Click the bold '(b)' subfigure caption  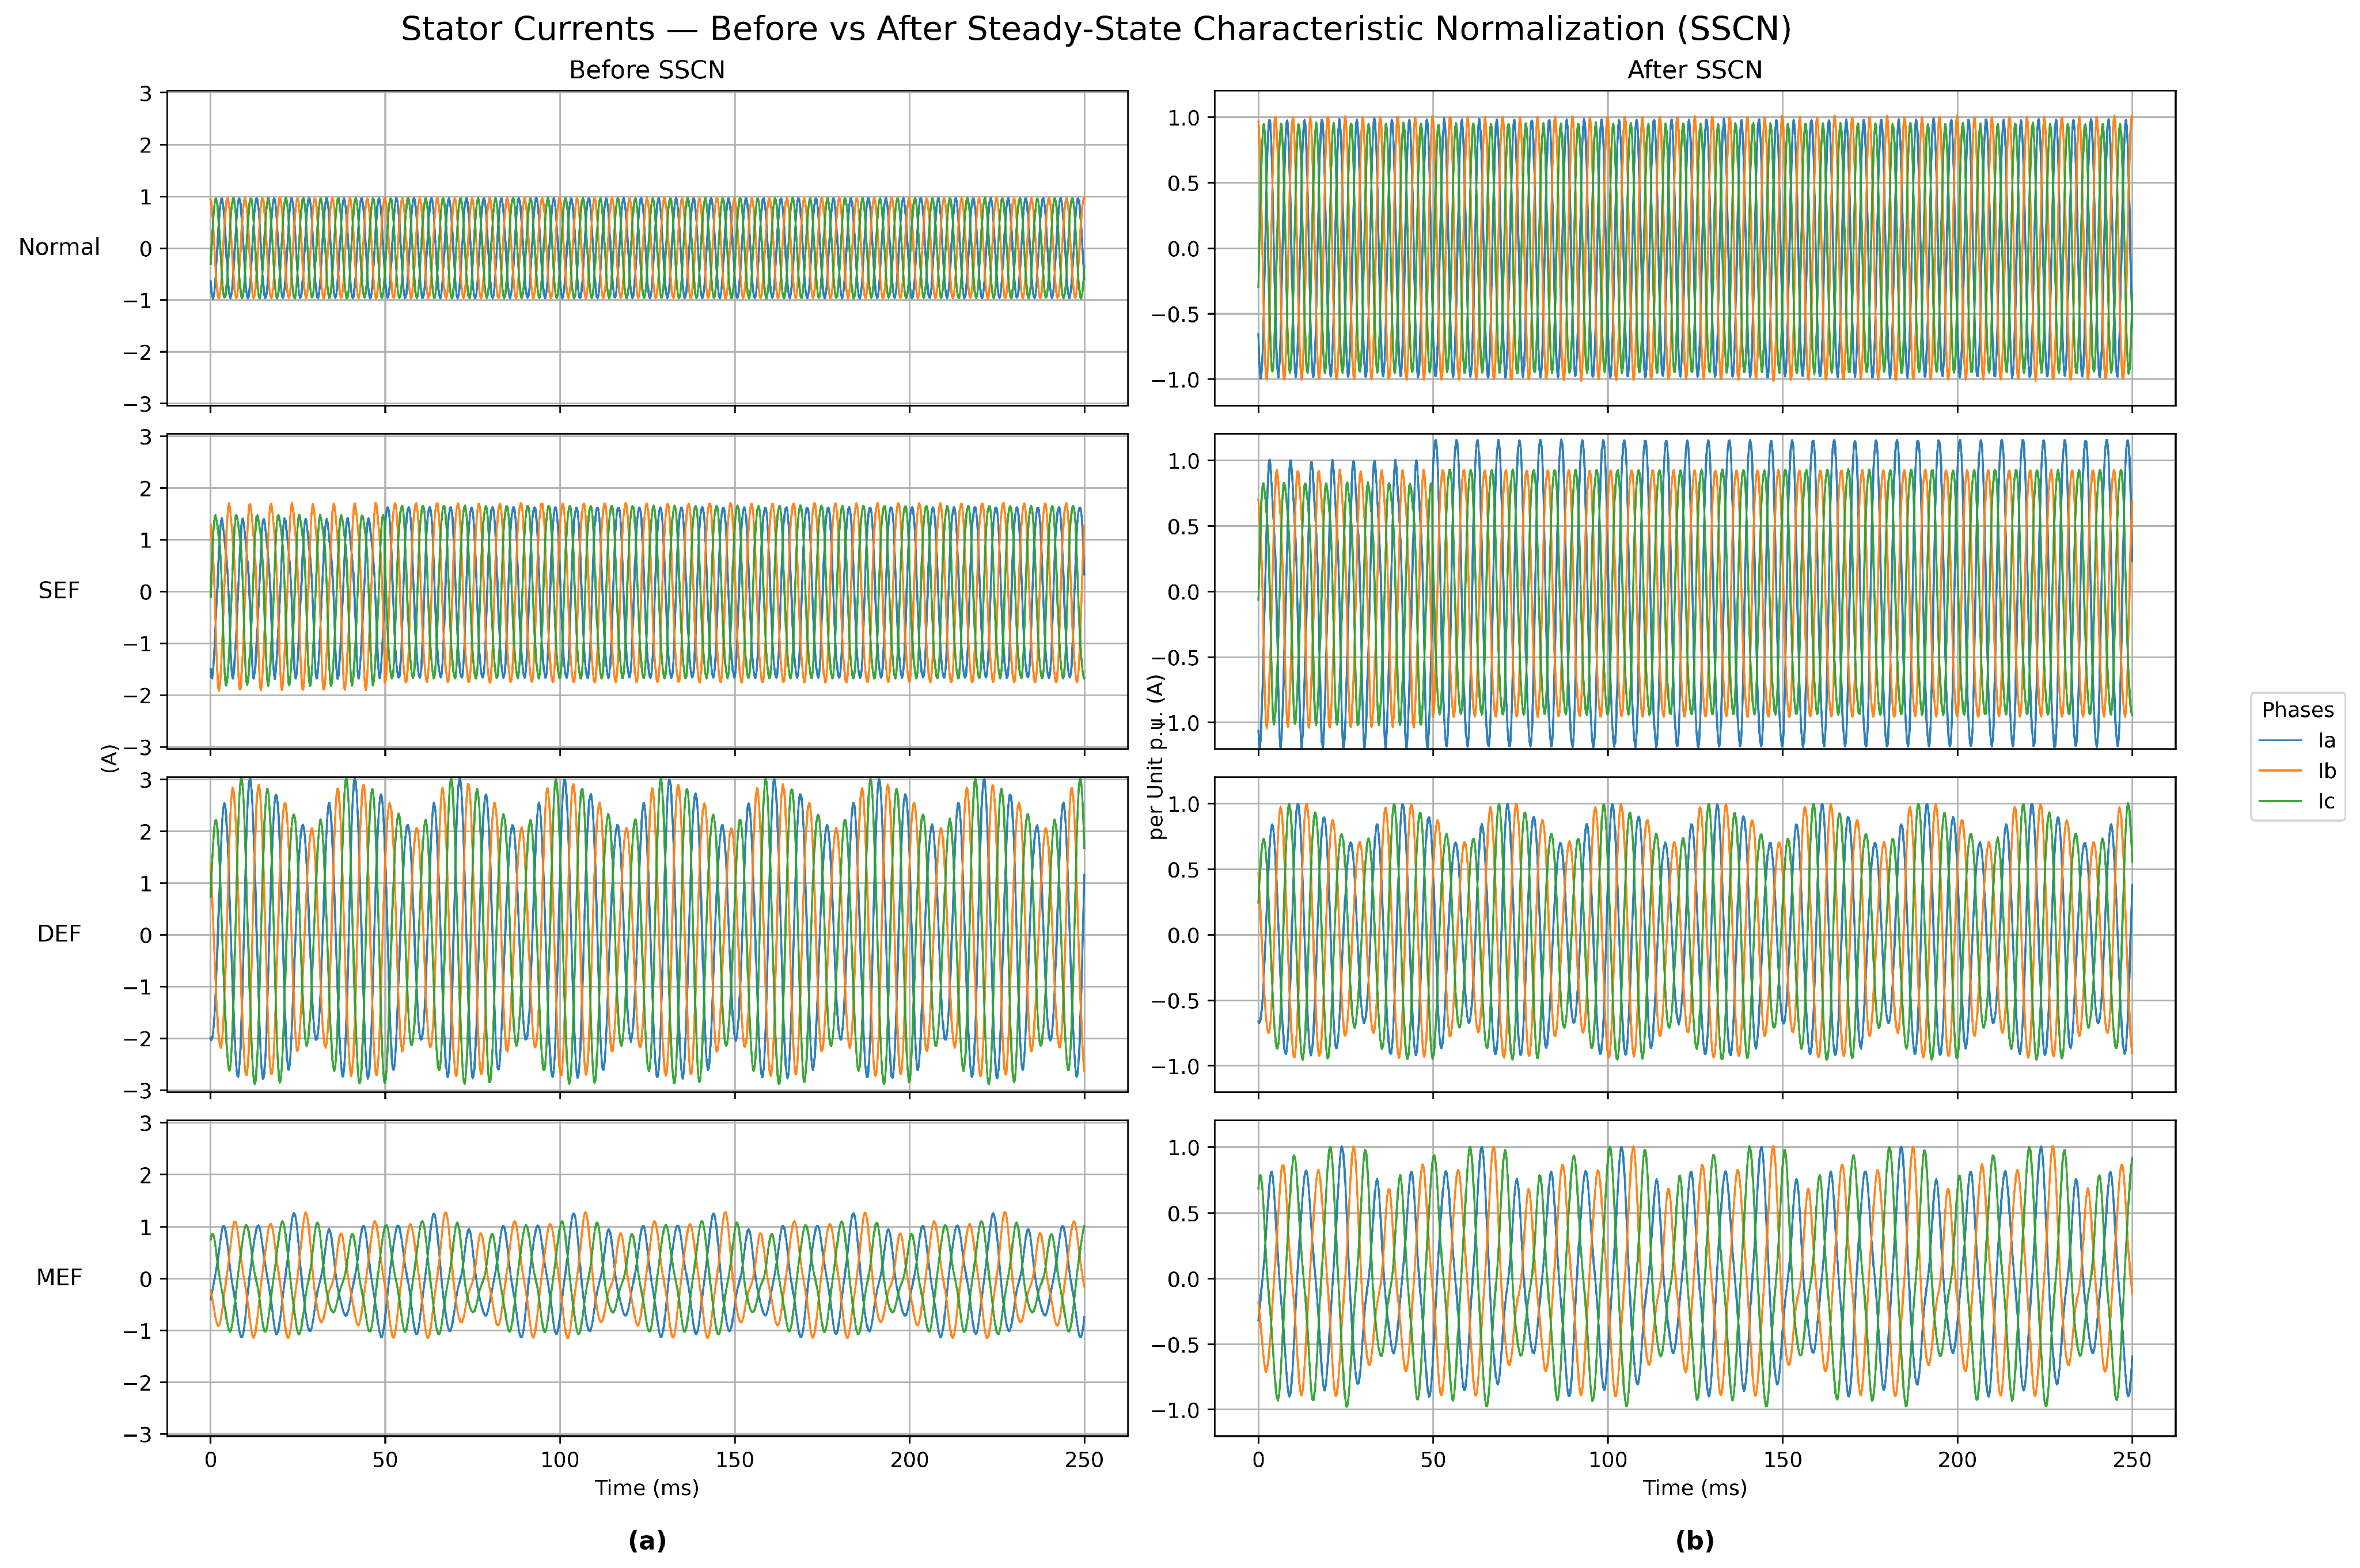1694,1541
